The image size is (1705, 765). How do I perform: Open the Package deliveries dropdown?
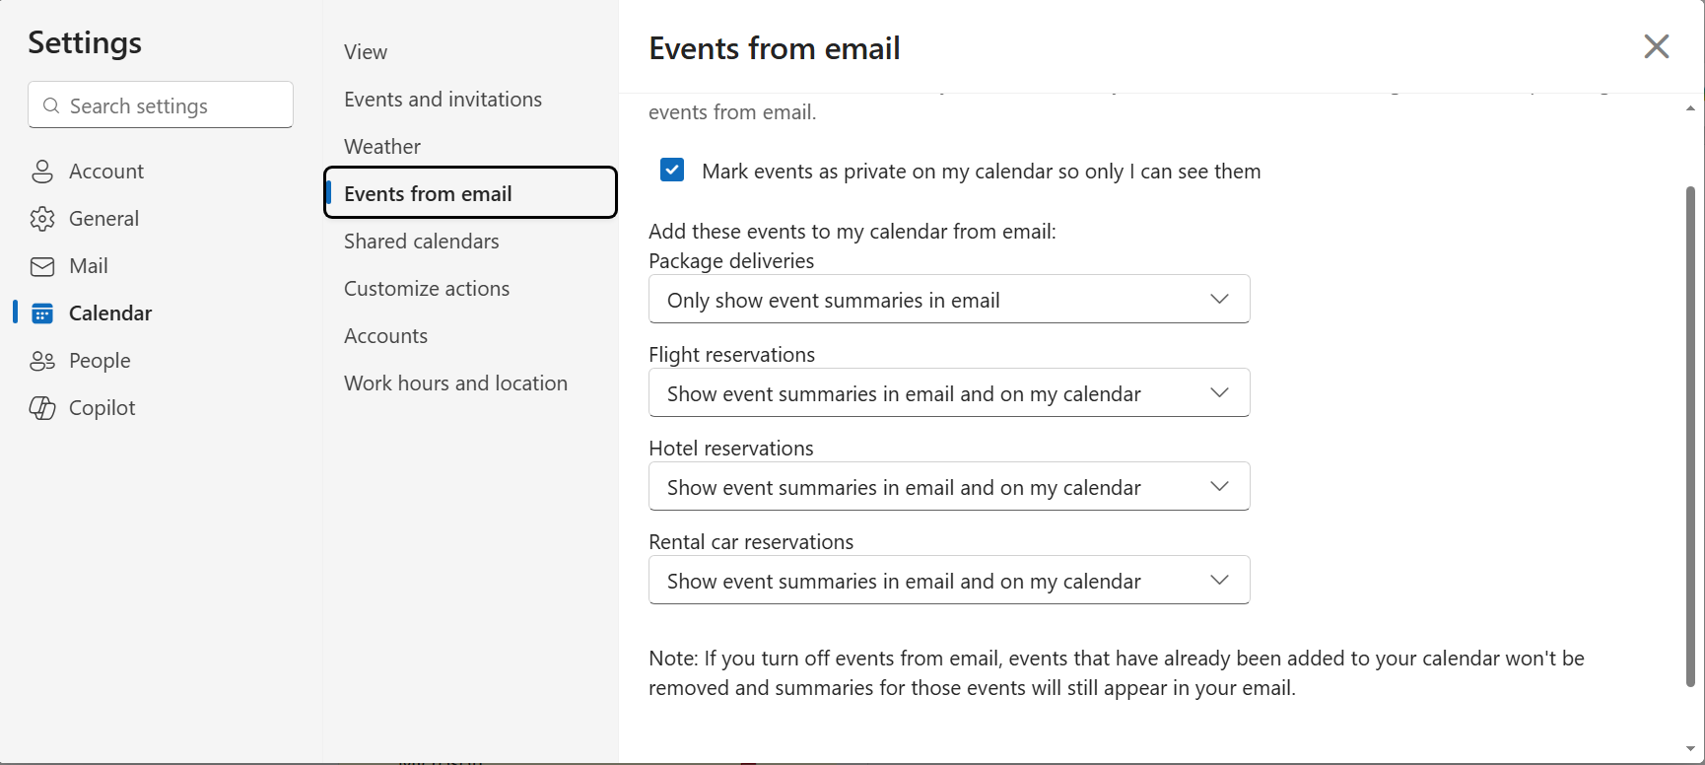click(x=948, y=300)
